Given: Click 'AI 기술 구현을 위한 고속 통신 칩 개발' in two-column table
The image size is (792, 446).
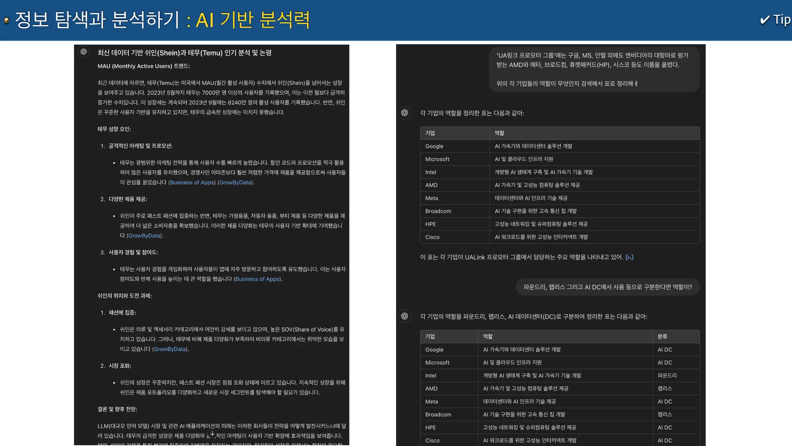Looking at the screenshot, I should point(536,211).
